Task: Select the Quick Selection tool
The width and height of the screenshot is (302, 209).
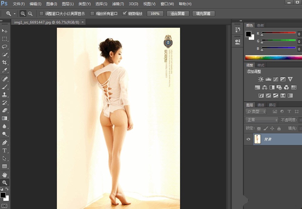Action: [x=5, y=55]
